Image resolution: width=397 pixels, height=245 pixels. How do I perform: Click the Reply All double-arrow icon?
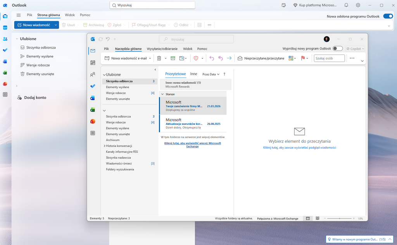220,58
